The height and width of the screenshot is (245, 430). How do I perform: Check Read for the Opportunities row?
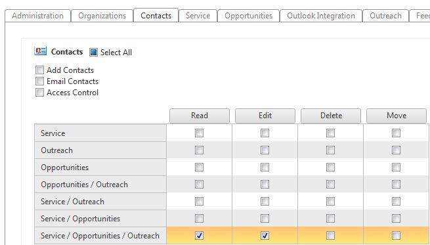[199, 167]
